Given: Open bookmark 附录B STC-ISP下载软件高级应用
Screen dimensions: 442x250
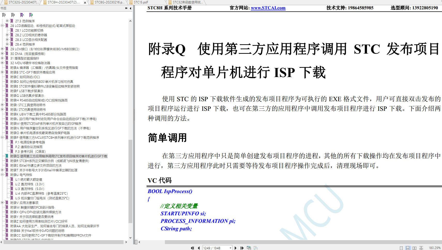Looking at the screenshot, I should [x=33, y=72].
